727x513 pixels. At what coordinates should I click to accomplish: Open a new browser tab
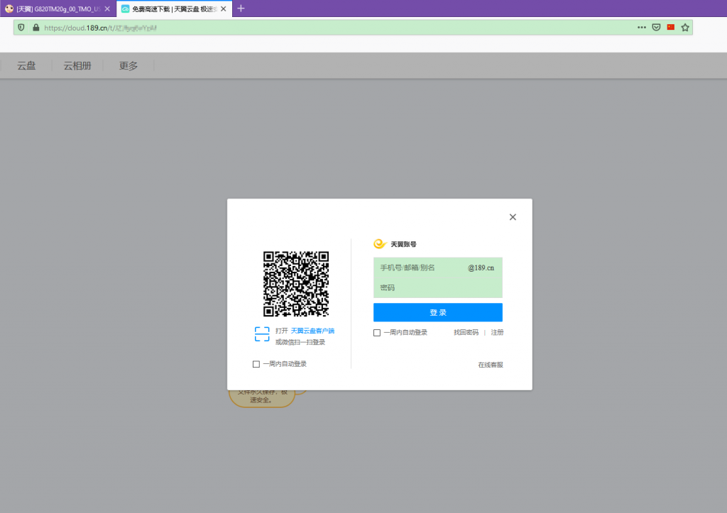241,9
